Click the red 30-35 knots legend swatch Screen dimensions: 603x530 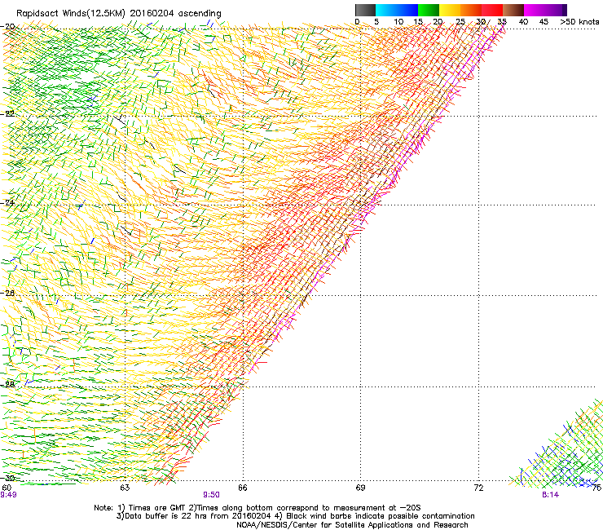tap(492, 10)
